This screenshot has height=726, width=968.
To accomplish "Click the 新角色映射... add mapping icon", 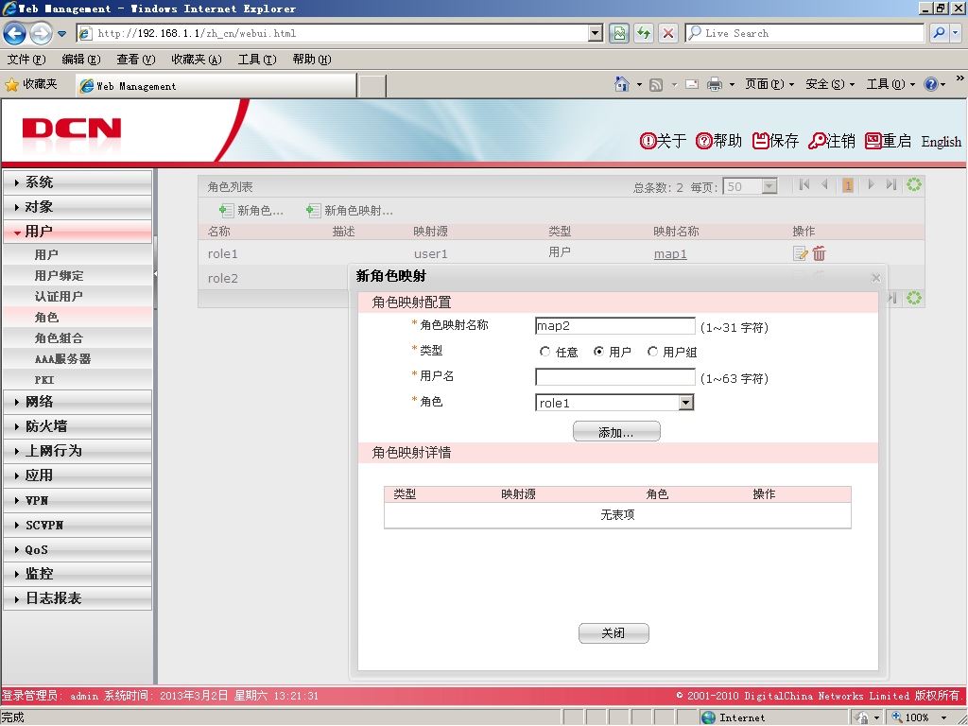I will [314, 211].
